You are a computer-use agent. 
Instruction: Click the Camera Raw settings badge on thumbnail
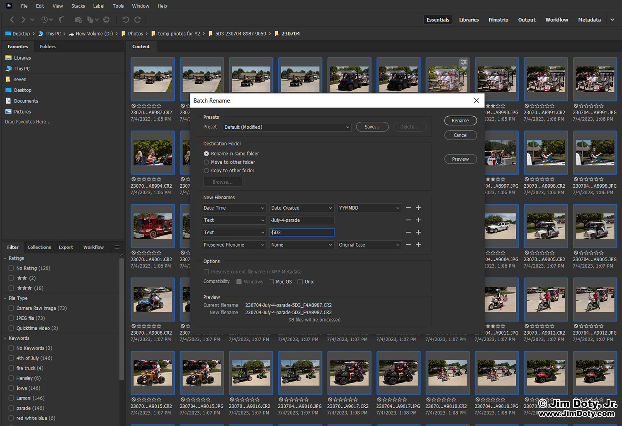464,62
